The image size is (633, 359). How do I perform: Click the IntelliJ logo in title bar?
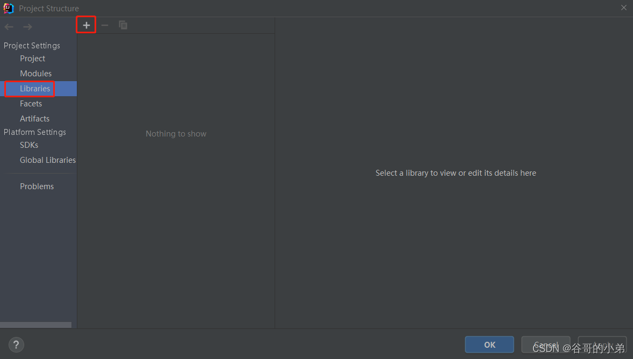(x=9, y=8)
